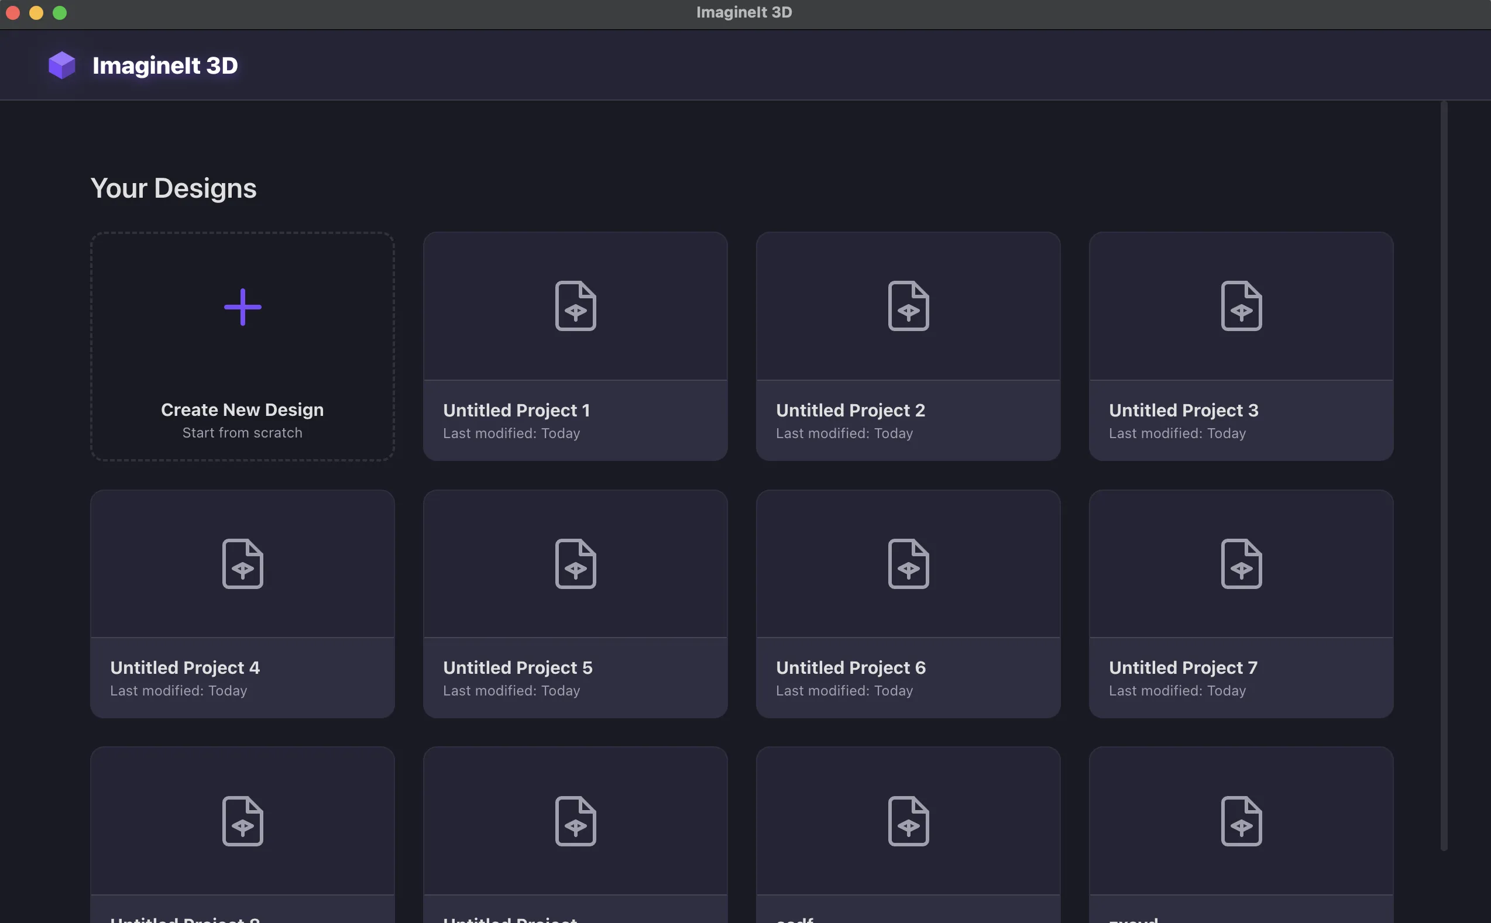1491x923 pixels.
Task: Open the file icon of Untitled Project 7
Action: click(1241, 563)
